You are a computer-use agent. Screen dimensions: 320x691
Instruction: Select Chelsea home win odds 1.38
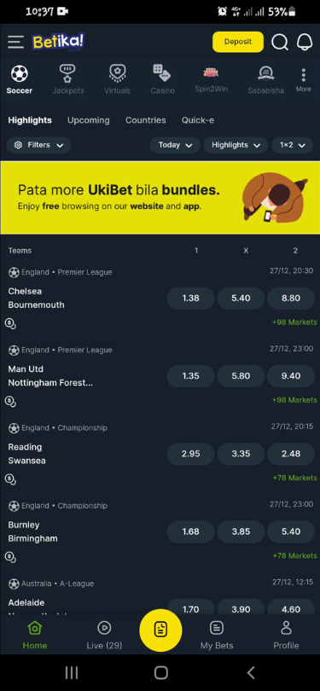[x=190, y=299]
